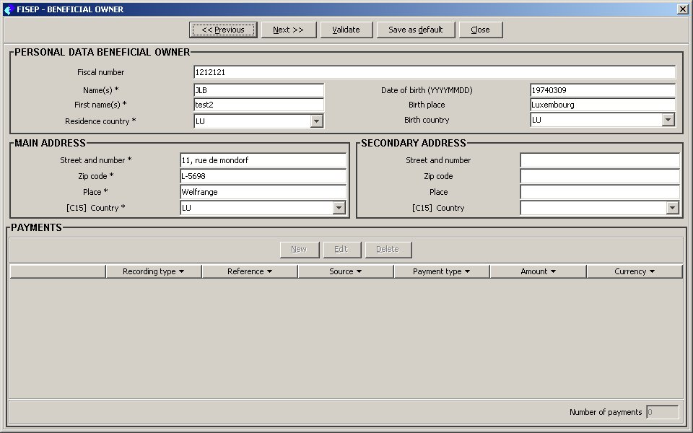Expand the Birth country dropdown
The width and height of the screenshot is (693, 433).
tap(668, 120)
